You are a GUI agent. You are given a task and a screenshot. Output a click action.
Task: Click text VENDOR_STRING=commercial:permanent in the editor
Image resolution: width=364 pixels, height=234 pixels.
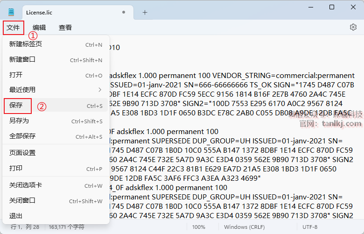tap(283, 76)
